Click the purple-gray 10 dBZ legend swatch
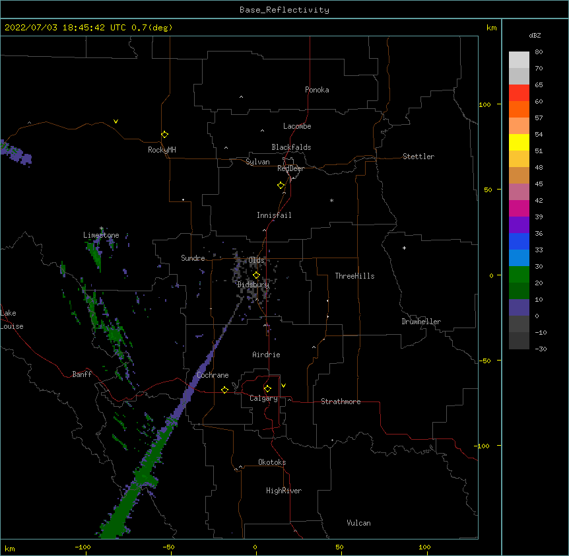569x556 pixels. tap(519, 308)
